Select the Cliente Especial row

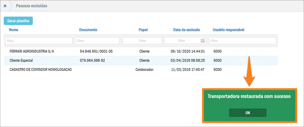pos(21,60)
